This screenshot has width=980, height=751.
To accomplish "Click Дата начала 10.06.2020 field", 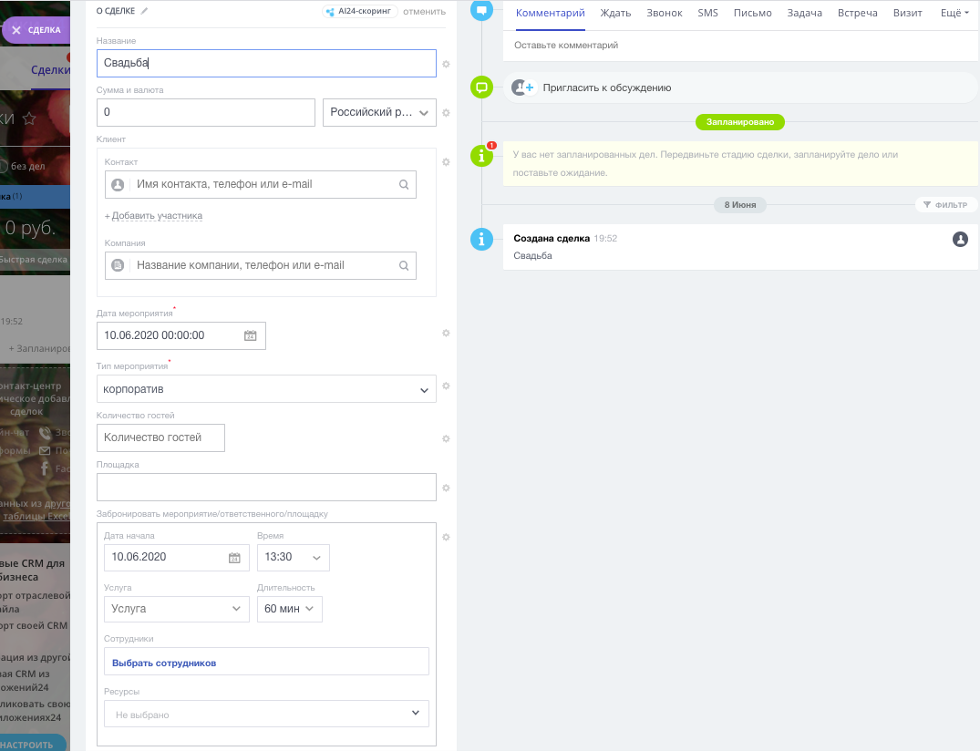I will point(177,557).
